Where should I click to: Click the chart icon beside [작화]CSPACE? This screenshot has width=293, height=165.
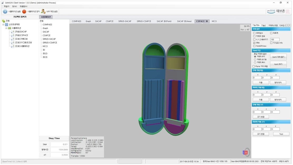click(12, 35)
